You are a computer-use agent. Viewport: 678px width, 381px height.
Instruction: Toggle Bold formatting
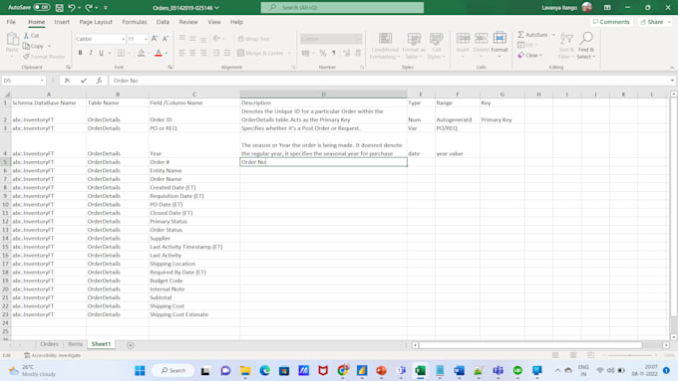(x=80, y=53)
